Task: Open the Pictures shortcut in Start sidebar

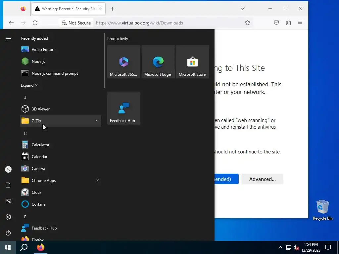Action: point(8,201)
